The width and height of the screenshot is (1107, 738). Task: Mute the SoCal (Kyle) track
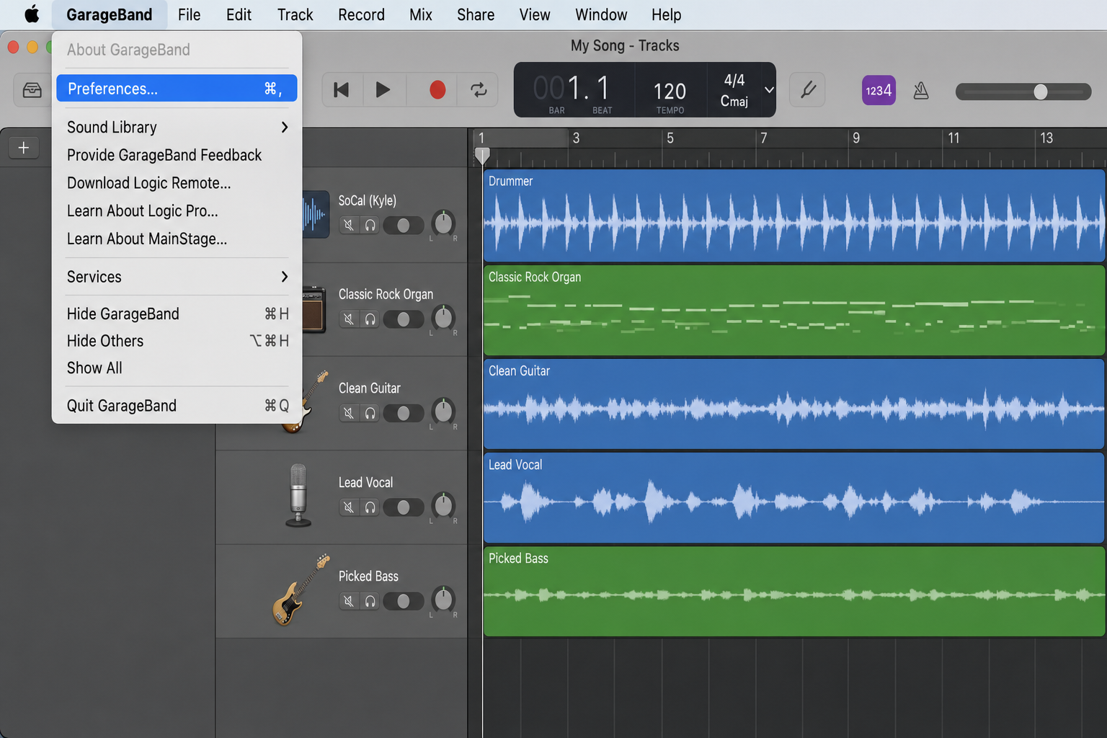349,226
